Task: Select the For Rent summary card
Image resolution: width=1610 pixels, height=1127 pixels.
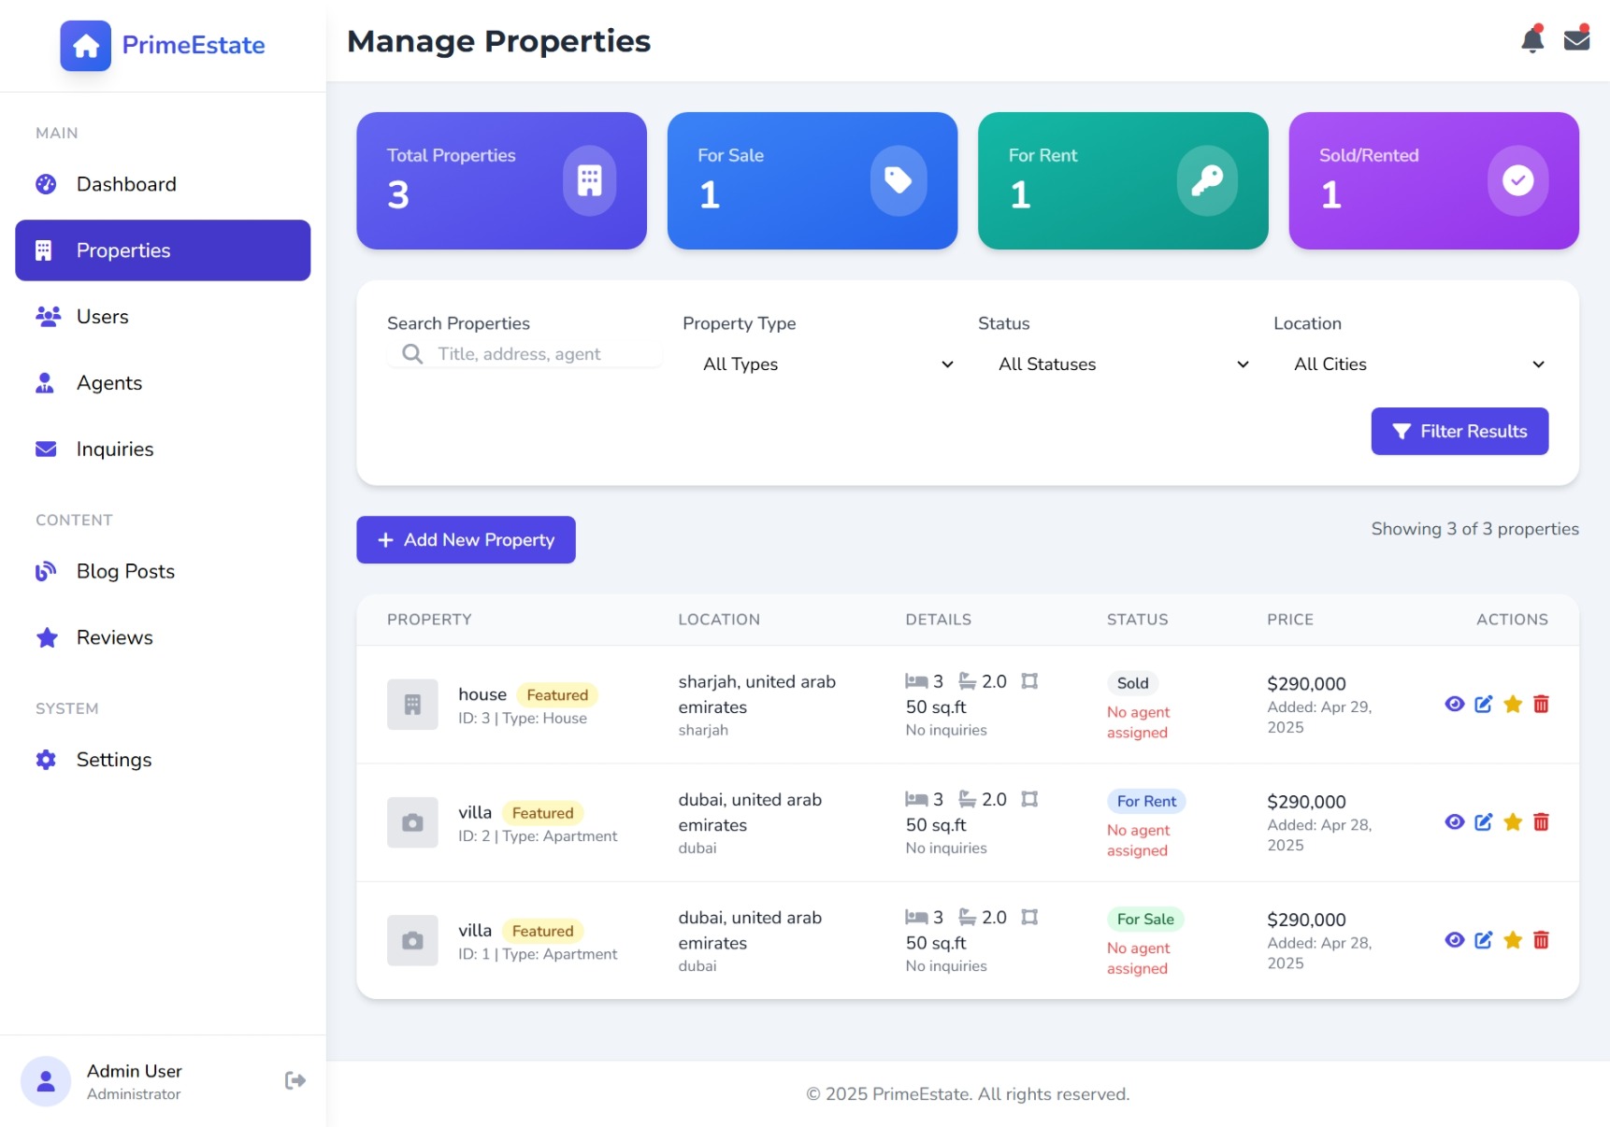Action: tap(1122, 181)
